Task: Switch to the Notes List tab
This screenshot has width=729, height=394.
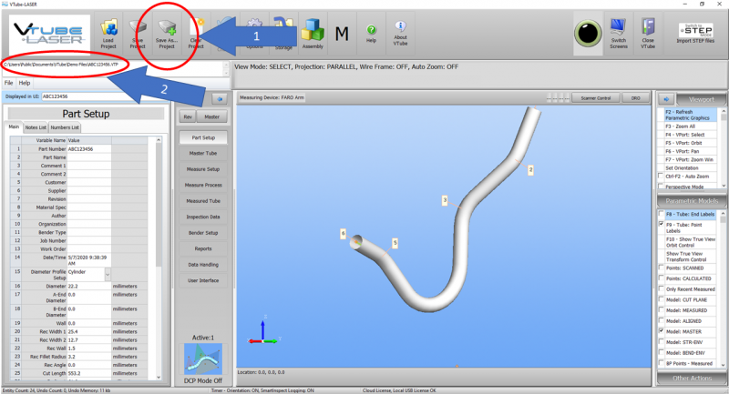Action: pos(36,127)
